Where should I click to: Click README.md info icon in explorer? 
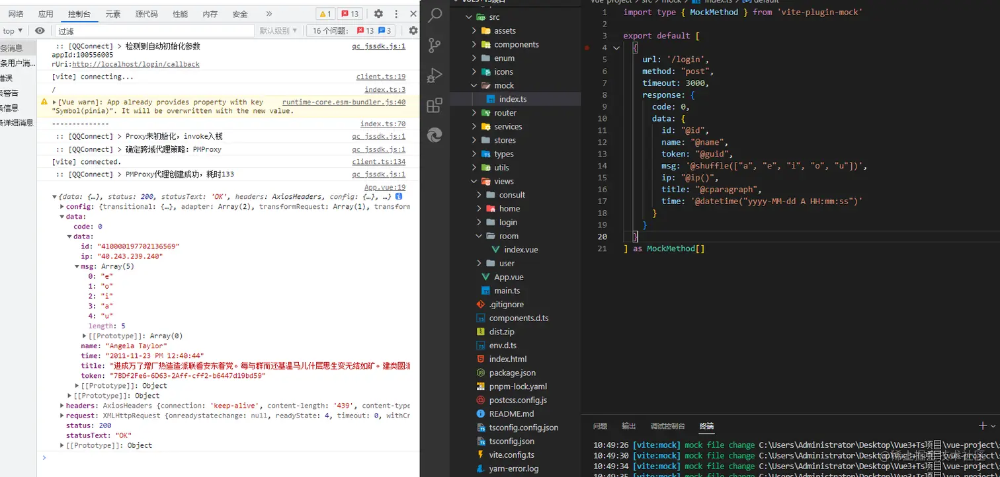(x=481, y=414)
